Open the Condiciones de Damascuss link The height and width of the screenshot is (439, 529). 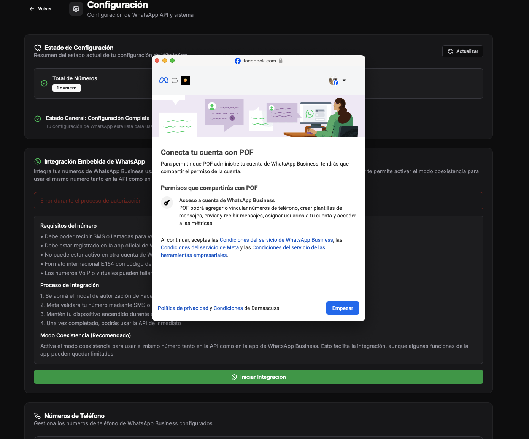tap(228, 308)
